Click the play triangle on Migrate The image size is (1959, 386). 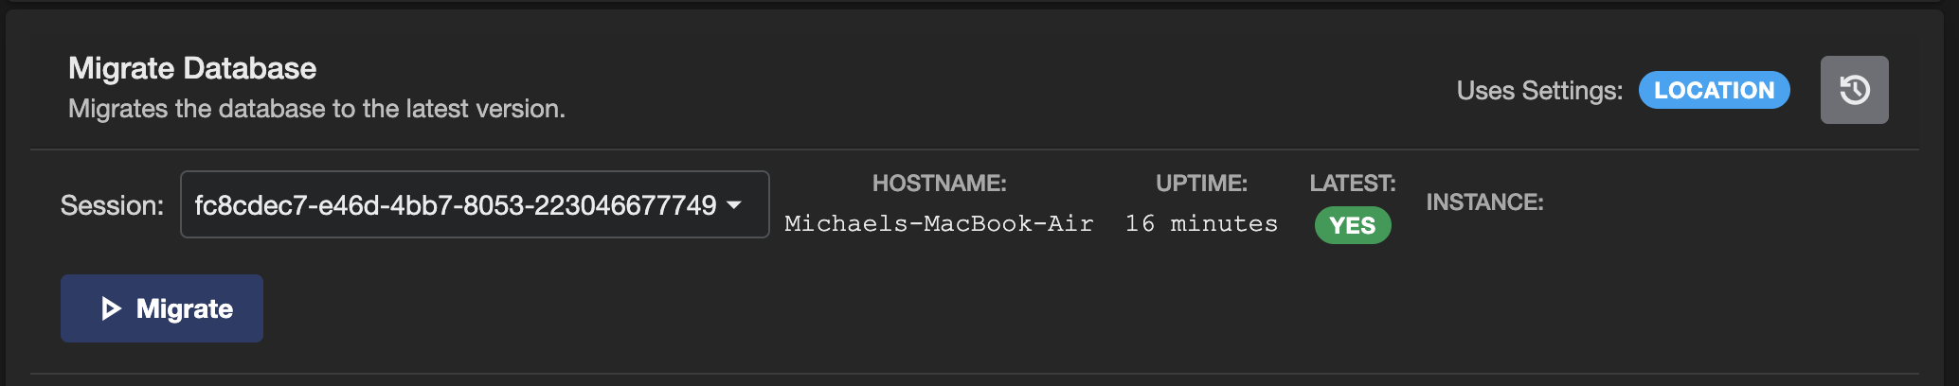pos(111,308)
